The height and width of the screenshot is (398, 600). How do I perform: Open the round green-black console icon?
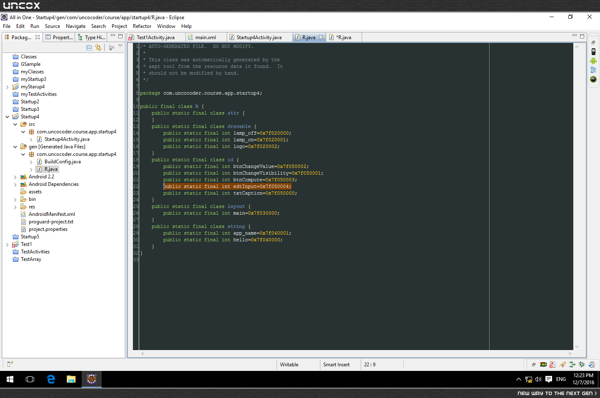pos(593,79)
